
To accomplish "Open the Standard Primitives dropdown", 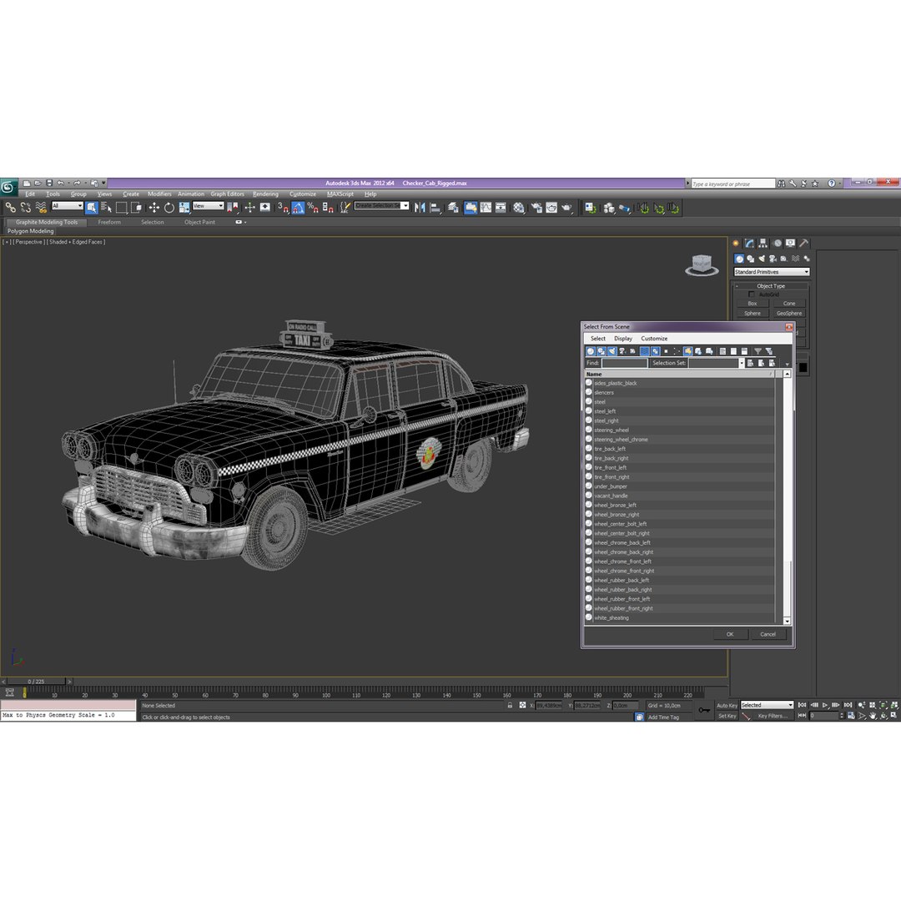I will (x=771, y=272).
